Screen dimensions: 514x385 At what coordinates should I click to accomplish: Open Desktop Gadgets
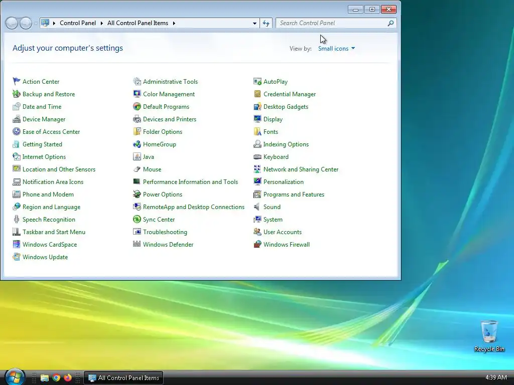click(x=286, y=106)
